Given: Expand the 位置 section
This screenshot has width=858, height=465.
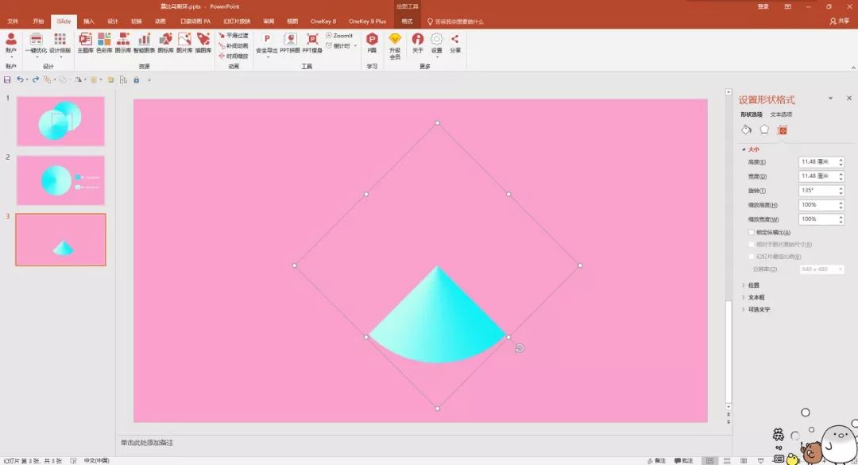Looking at the screenshot, I should click(x=753, y=285).
